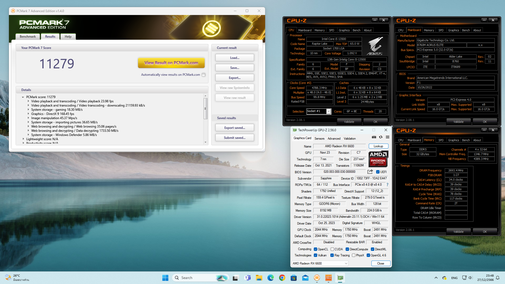
Task: Toggle the UEFI checkbox in GPU-Z
Action: [x=378, y=172]
